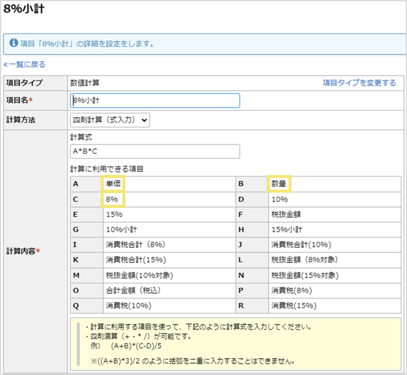
Task: Click the 計算に利用できる項目 label
Action: (107, 169)
